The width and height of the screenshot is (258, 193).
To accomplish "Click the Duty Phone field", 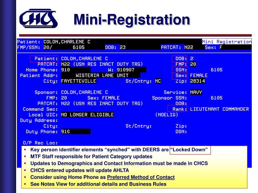I will [x=76, y=131].
